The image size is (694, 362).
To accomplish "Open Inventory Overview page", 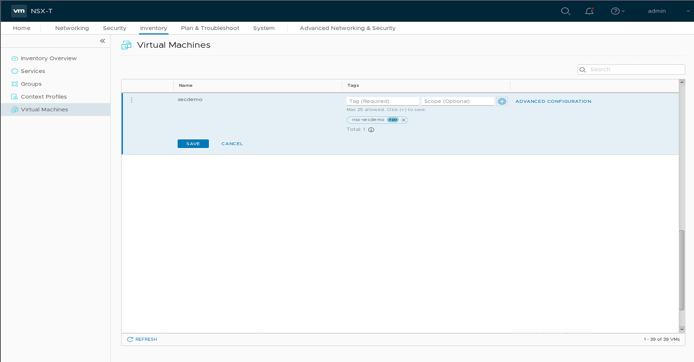I will click(x=49, y=58).
